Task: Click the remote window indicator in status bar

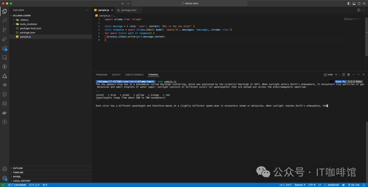Action: 3,185
